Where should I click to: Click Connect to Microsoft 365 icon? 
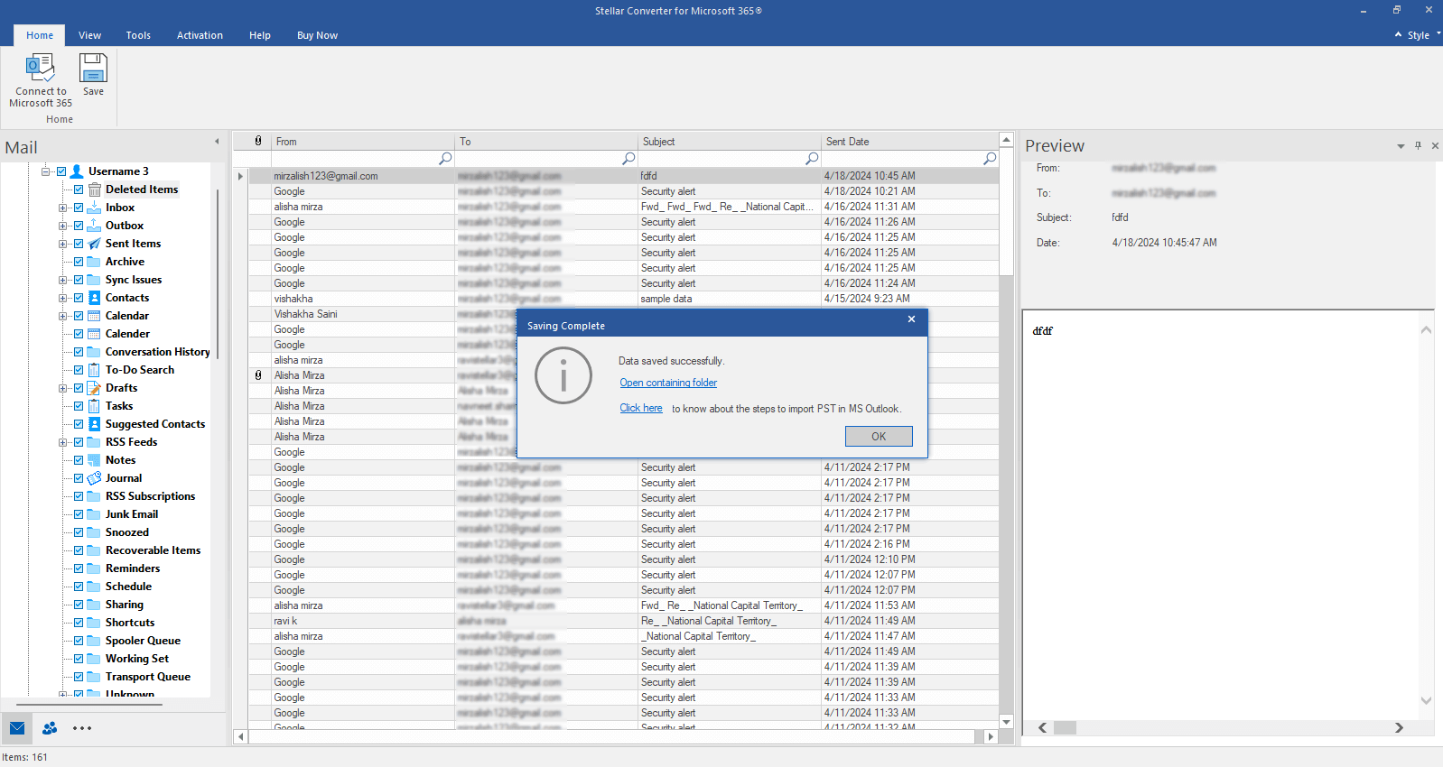coord(41,69)
